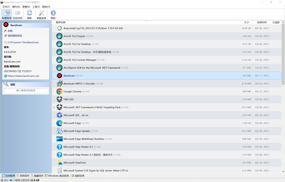Viewport: 285px width, 182px height.
Task: Select Help Viewer 2.3 语言包 简体中文 icon
Action: click(x=59, y=155)
